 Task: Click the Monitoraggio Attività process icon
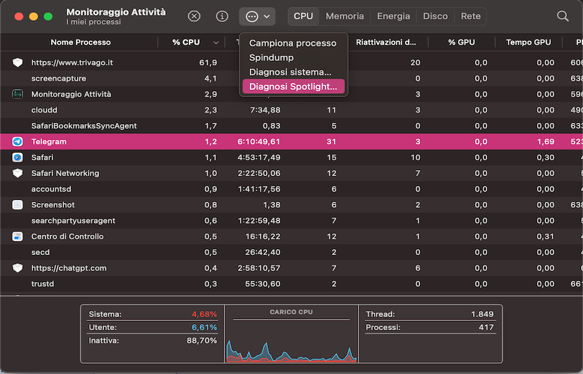pos(17,94)
